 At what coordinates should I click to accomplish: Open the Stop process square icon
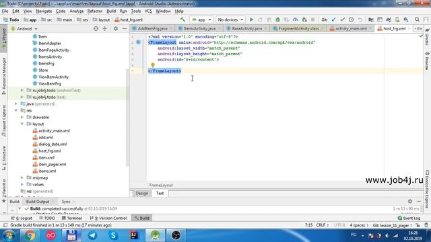(x=312, y=19)
